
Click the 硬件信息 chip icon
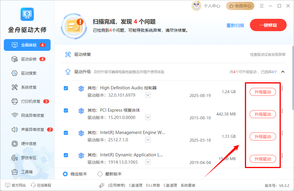point(15,144)
